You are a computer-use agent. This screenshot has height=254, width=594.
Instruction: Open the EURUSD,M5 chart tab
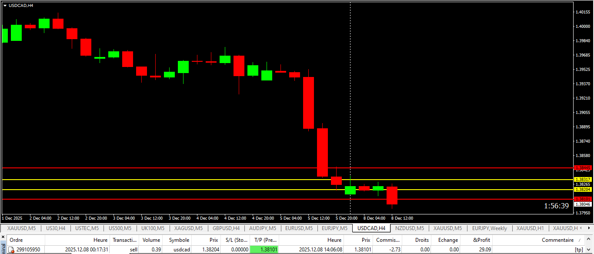tap(299, 228)
